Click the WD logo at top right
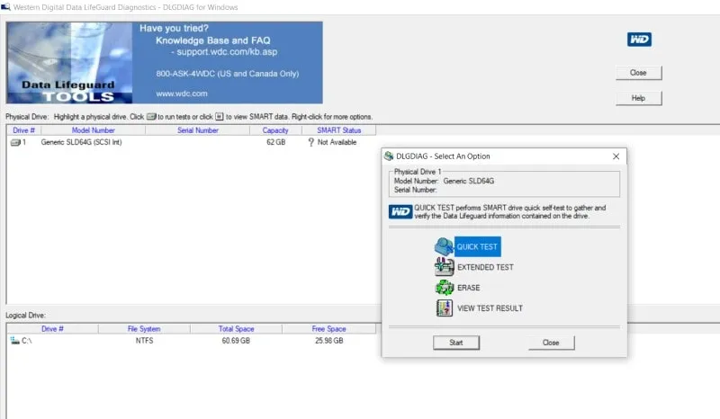720x419 pixels. point(639,40)
